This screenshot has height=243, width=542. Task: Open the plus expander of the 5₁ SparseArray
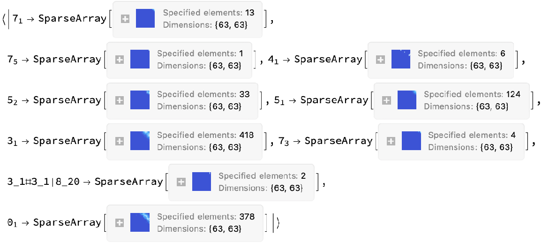pyautogui.click(x=386, y=100)
